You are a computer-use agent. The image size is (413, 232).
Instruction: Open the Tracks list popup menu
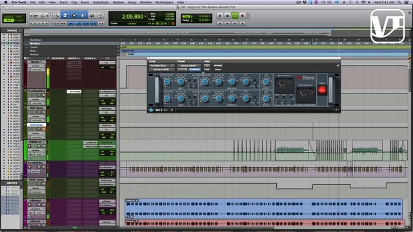(20, 30)
